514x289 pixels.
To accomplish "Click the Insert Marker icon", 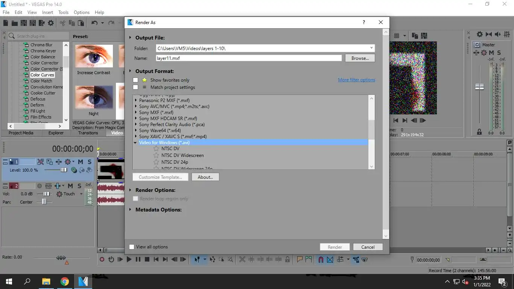I will tap(300, 259).
